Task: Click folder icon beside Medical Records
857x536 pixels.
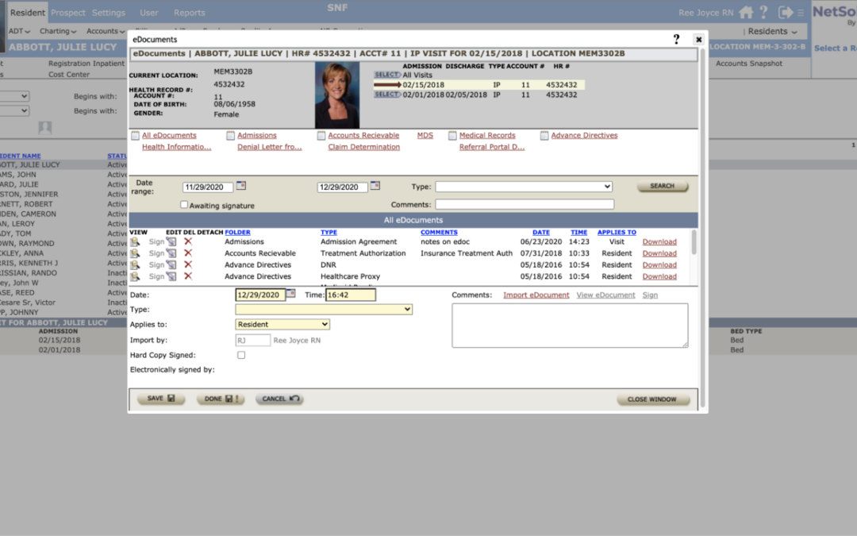Action: [452, 136]
